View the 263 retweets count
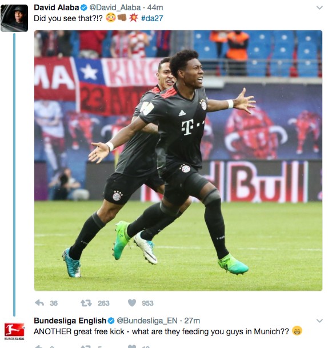 click(x=103, y=303)
